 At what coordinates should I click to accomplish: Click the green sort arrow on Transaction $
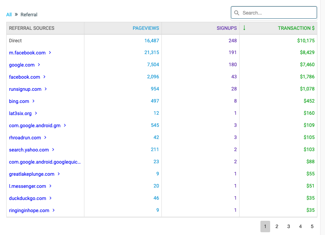(x=244, y=28)
